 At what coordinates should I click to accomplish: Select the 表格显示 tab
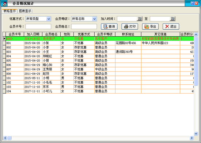click(10, 11)
